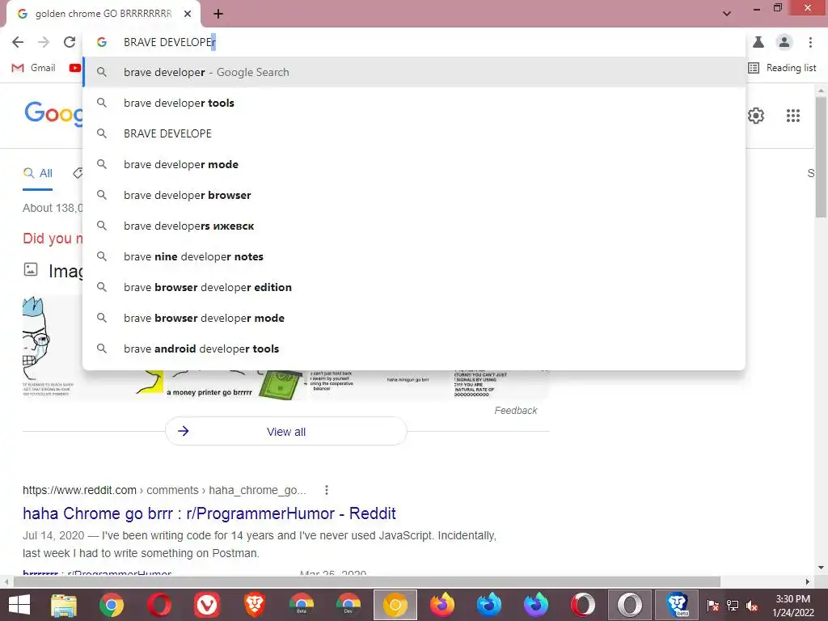The width and height of the screenshot is (828, 621).
Task: Choose 'brave developer browser' suggestion
Action: (414, 195)
